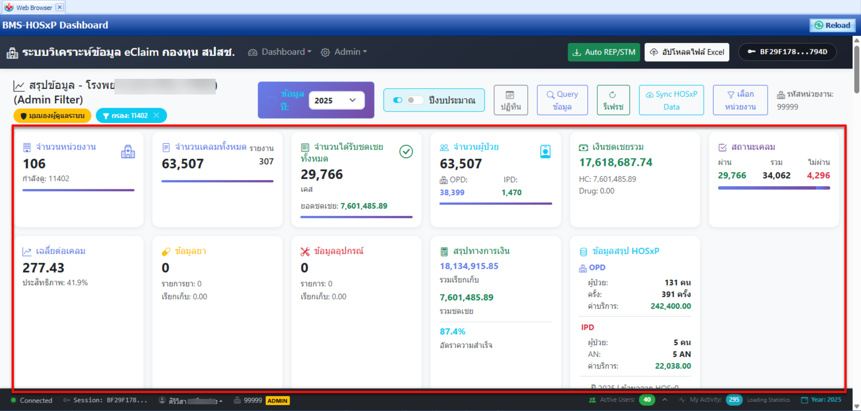The image size is (861, 411).
Task: Remove the กรอง: 11402 filter tag
Action: [157, 116]
